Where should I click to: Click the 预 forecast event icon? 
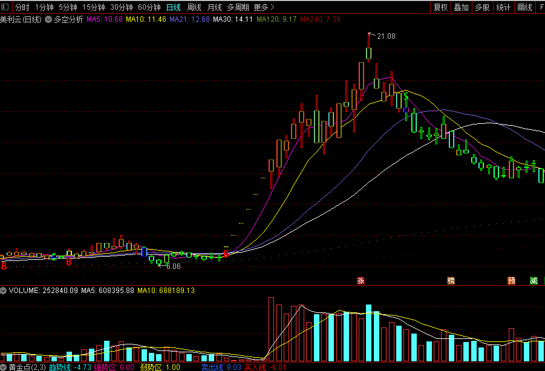pos(511,281)
